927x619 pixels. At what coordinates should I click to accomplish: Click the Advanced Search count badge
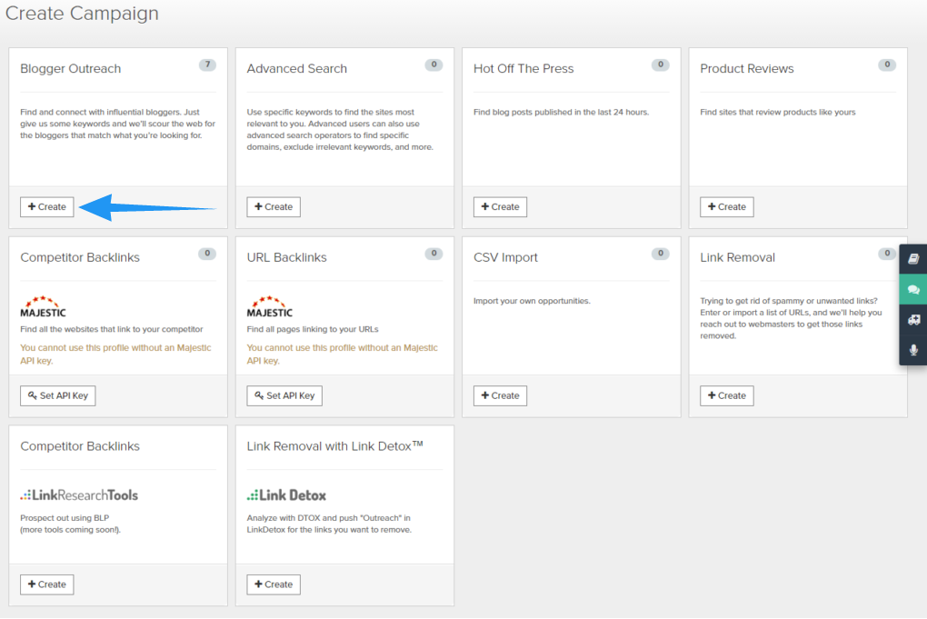point(434,65)
